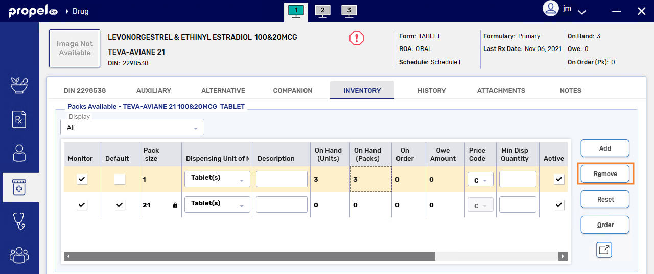Select the drug bottle sidebar icon
The height and width of the screenshot is (274, 654).
pyautogui.click(x=19, y=188)
